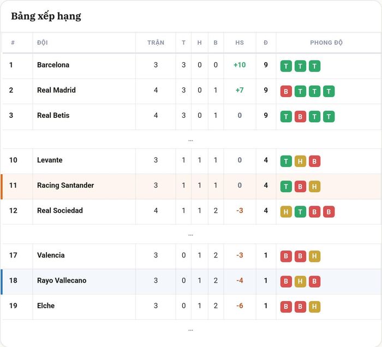This screenshot has width=382, height=347.
Task: Open the Real Madrid team link
Action: point(56,90)
